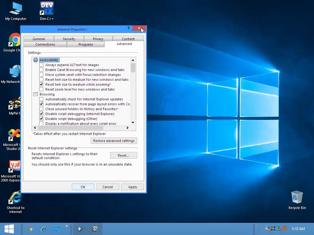Image resolution: width=314 pixels, height=235 pixels.
Task: Open the Windows Start button
Action: point(9,229)
